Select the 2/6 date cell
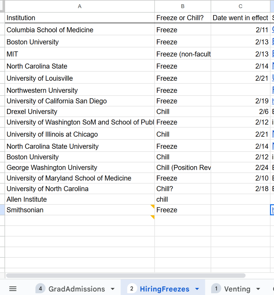The image size is (274, 295). point(241,111)
